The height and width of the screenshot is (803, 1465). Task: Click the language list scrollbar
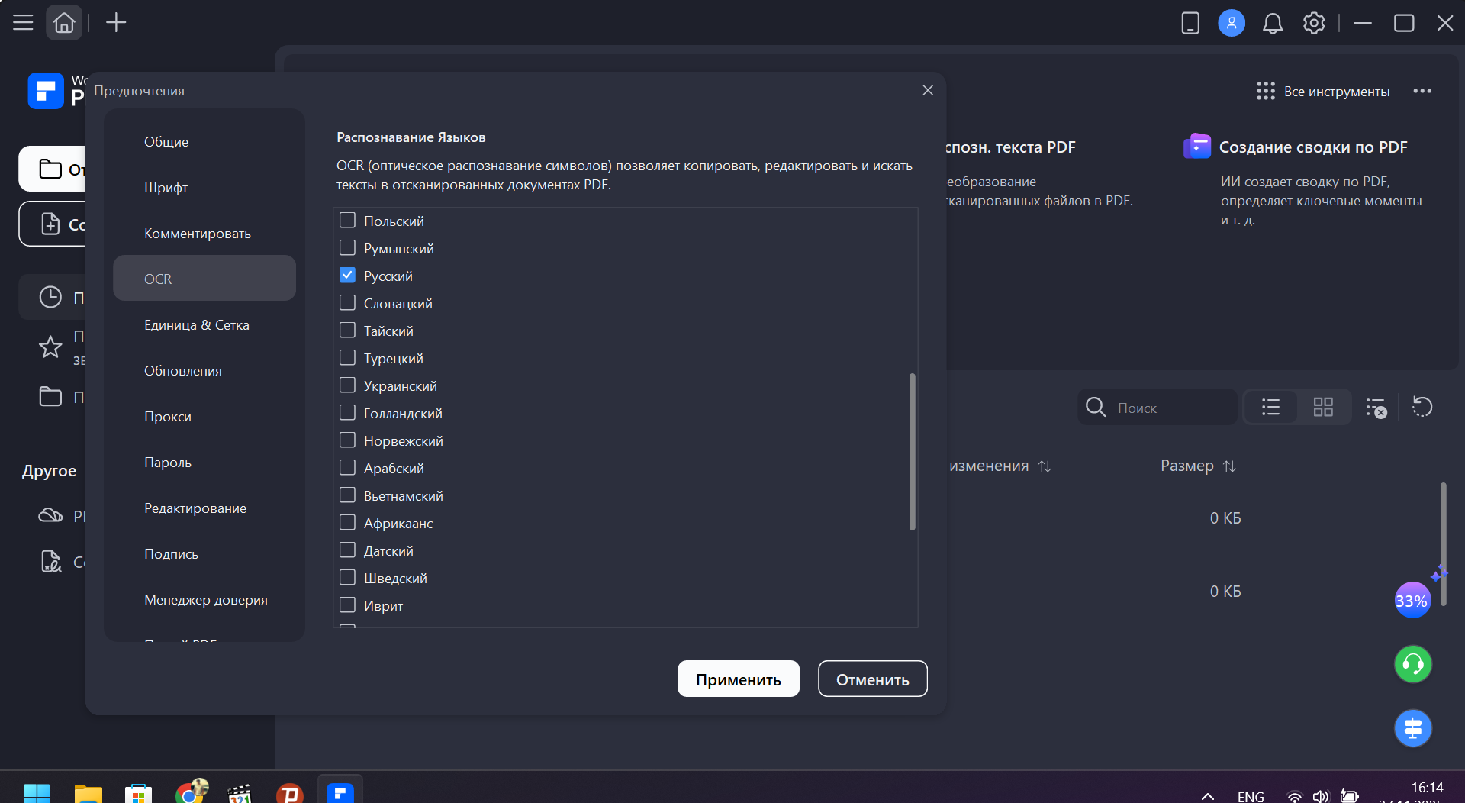(912, 450)
